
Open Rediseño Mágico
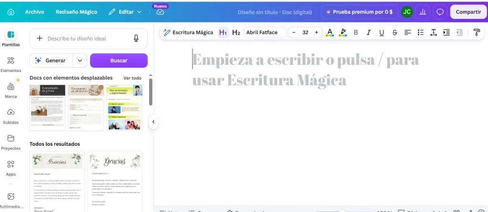click(x=76, y=12)
